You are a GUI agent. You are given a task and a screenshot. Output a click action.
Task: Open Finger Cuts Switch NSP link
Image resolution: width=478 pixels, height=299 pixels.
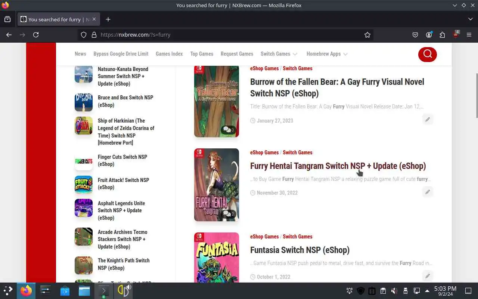pos(122,160)
